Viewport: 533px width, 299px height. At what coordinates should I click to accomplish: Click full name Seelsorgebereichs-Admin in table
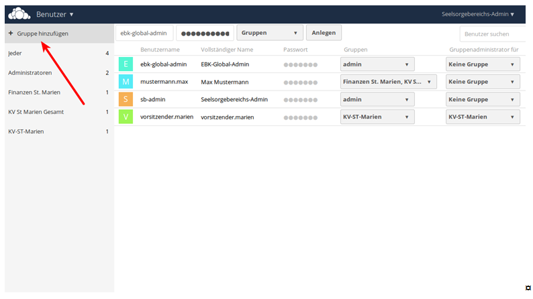coord(234,99)
